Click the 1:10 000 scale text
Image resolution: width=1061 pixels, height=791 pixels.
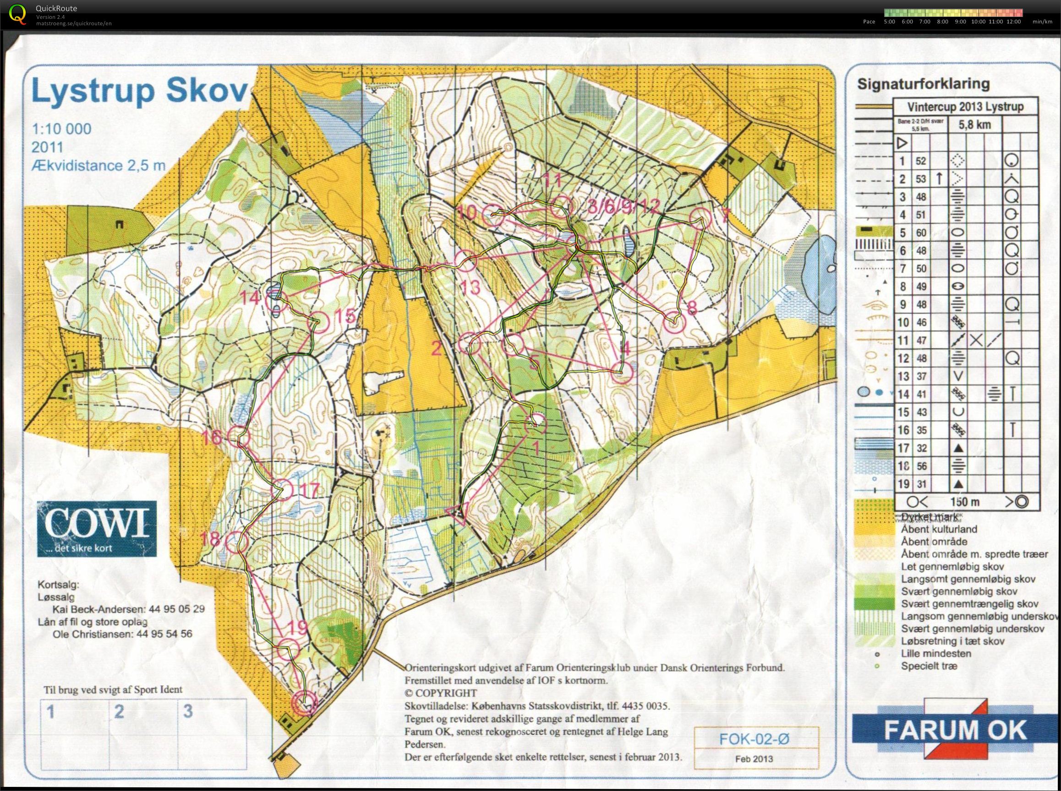(61, 129)
